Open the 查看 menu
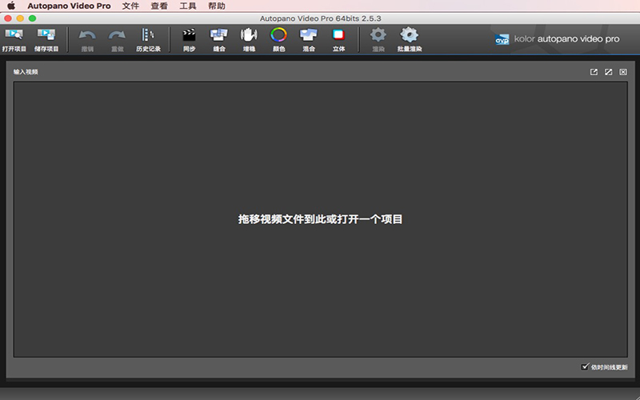Screen dimensions: 640x400 tap(159, 6)
